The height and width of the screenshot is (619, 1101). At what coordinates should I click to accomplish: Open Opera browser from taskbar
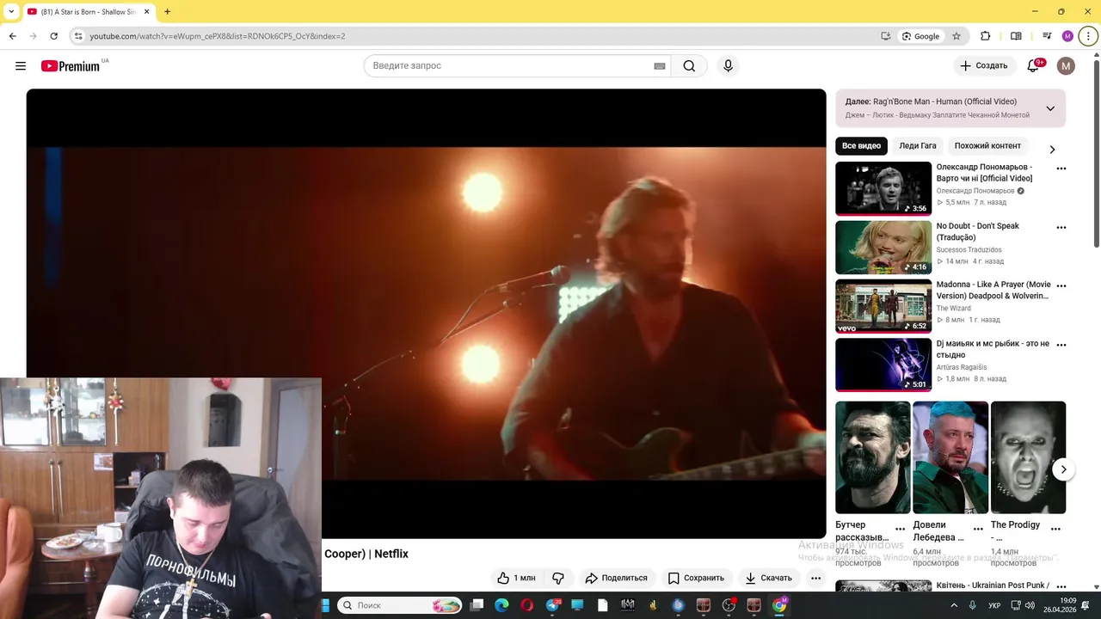pyautogui.click(x=527, y=605)
